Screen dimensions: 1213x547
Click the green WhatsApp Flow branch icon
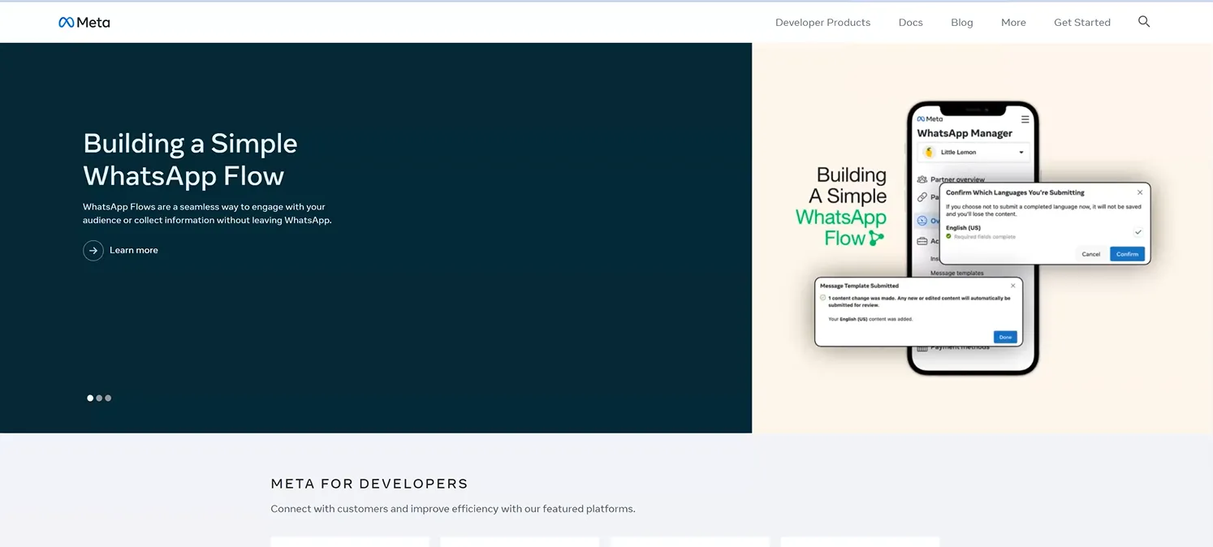pyautogui.click(x=875, y=239)
